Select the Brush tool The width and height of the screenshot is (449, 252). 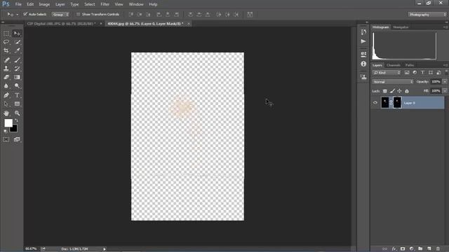tap(17, 60)
